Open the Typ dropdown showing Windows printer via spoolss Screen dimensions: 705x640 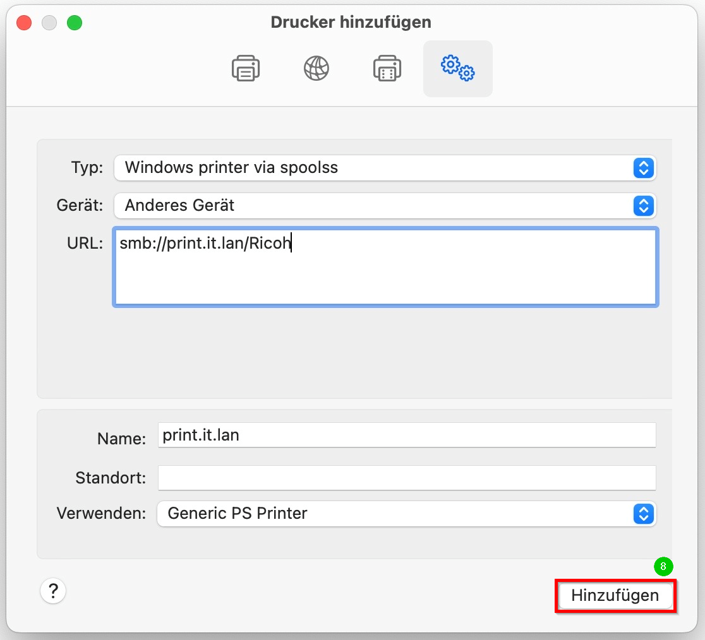click(x=373, y=168)
